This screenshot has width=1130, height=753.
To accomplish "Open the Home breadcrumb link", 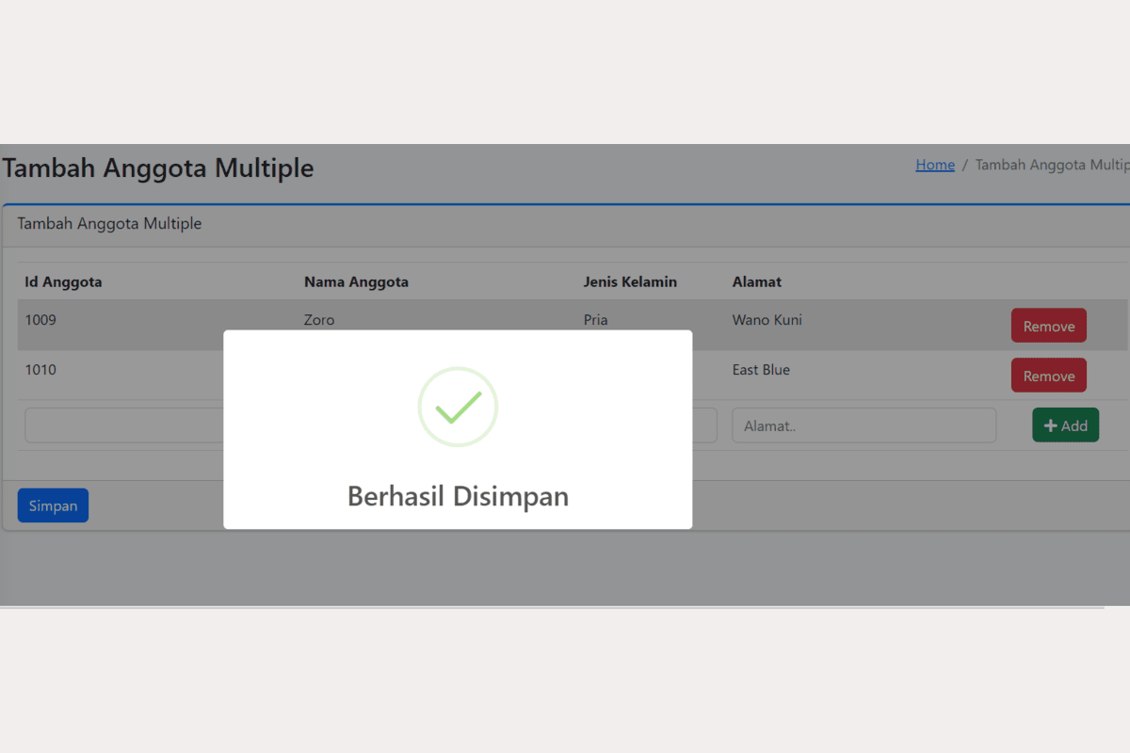I will (x=934, y=165).
